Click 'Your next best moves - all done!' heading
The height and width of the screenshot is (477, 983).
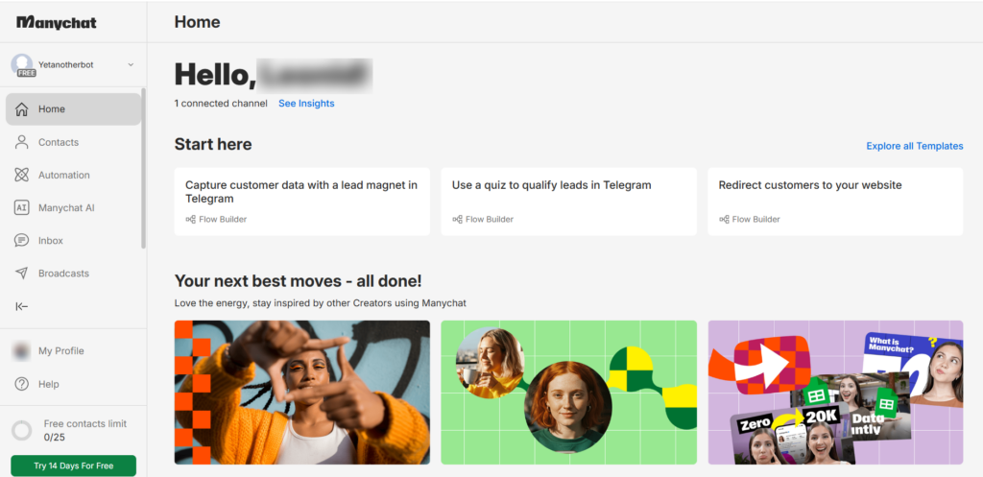click(x=299, y=281)
